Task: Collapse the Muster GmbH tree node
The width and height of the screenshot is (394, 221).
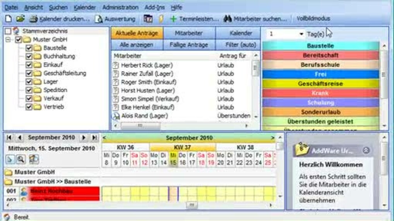Action: coord(8,40)
